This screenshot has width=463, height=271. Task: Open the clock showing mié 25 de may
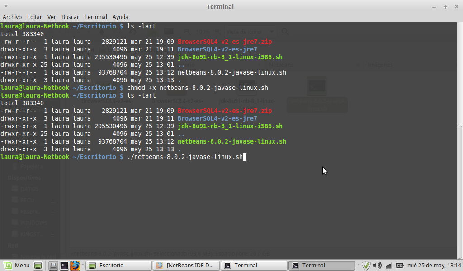434,266
